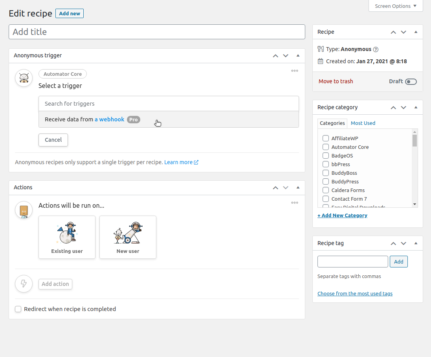
Task: Collapse the Actions panel
Action: 298,187
